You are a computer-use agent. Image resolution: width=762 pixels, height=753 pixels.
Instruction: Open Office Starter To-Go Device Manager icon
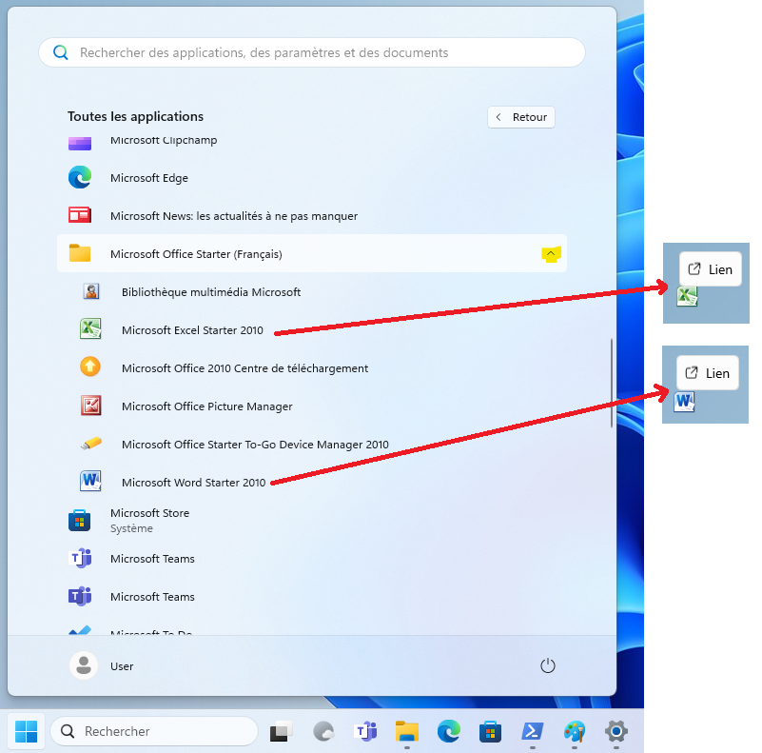(x=91, y=444)
